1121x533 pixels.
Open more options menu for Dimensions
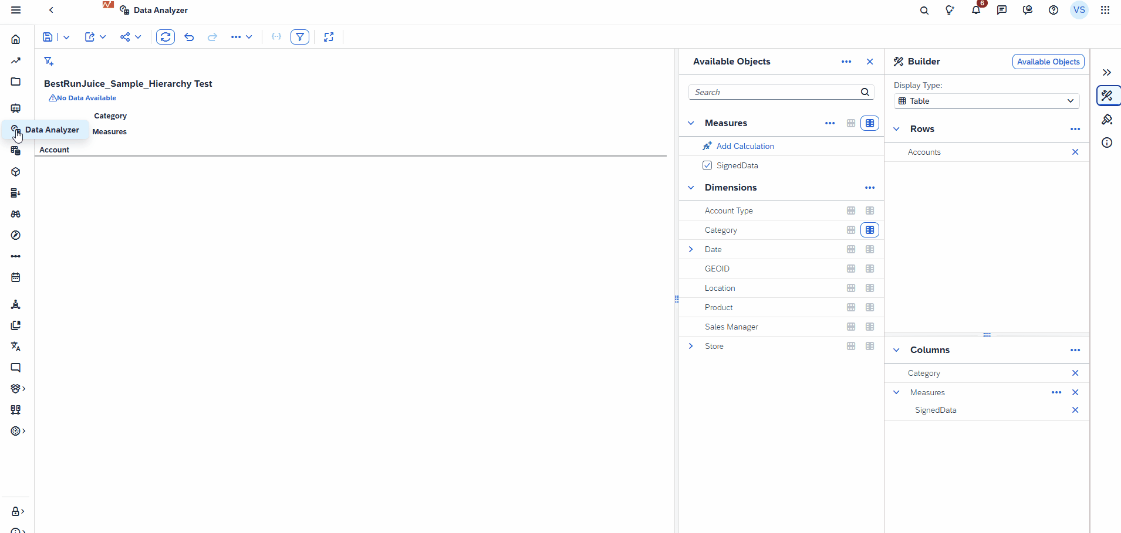870,188
